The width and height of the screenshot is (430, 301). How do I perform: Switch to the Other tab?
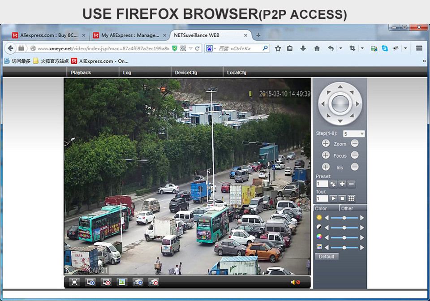point(347,208)
